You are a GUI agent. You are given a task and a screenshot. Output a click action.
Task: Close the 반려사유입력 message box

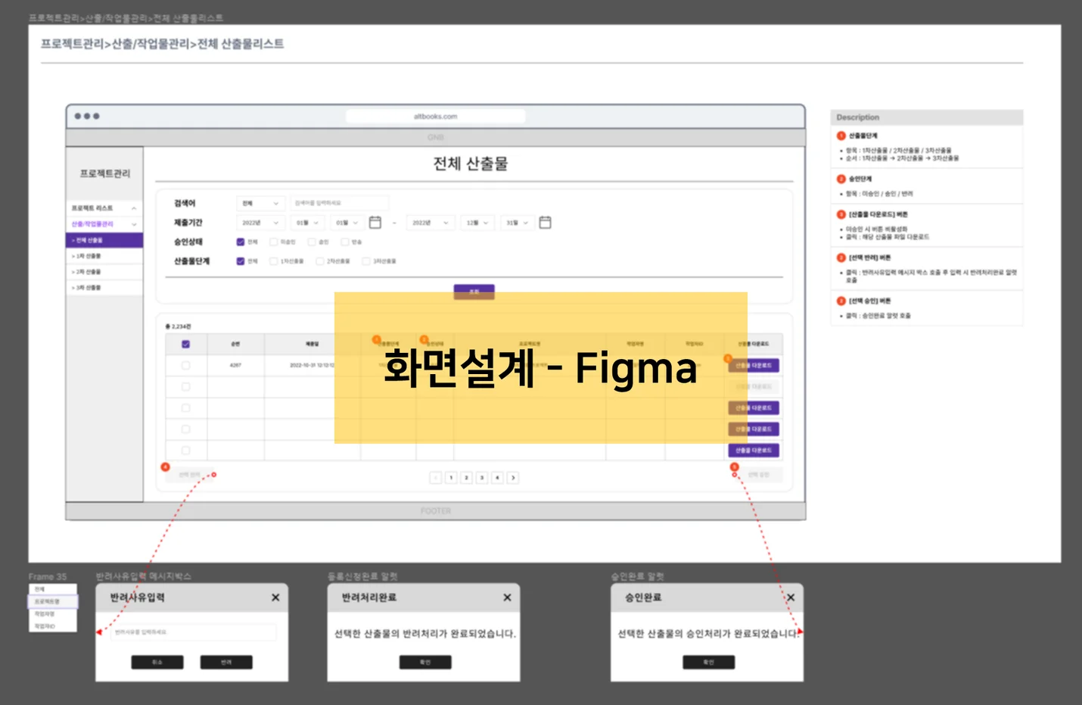pyautogui.click(x=275, y=597)
